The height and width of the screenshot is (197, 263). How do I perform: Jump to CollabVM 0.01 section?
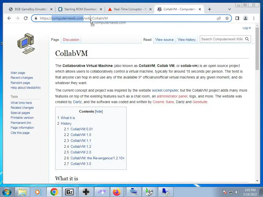point(81,129)
